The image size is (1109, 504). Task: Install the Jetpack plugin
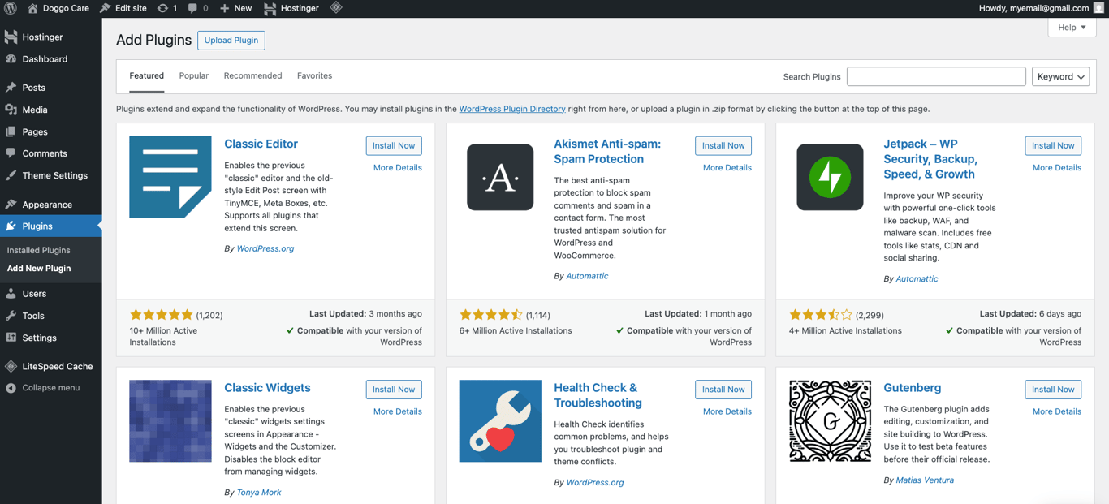point(1053,145)
